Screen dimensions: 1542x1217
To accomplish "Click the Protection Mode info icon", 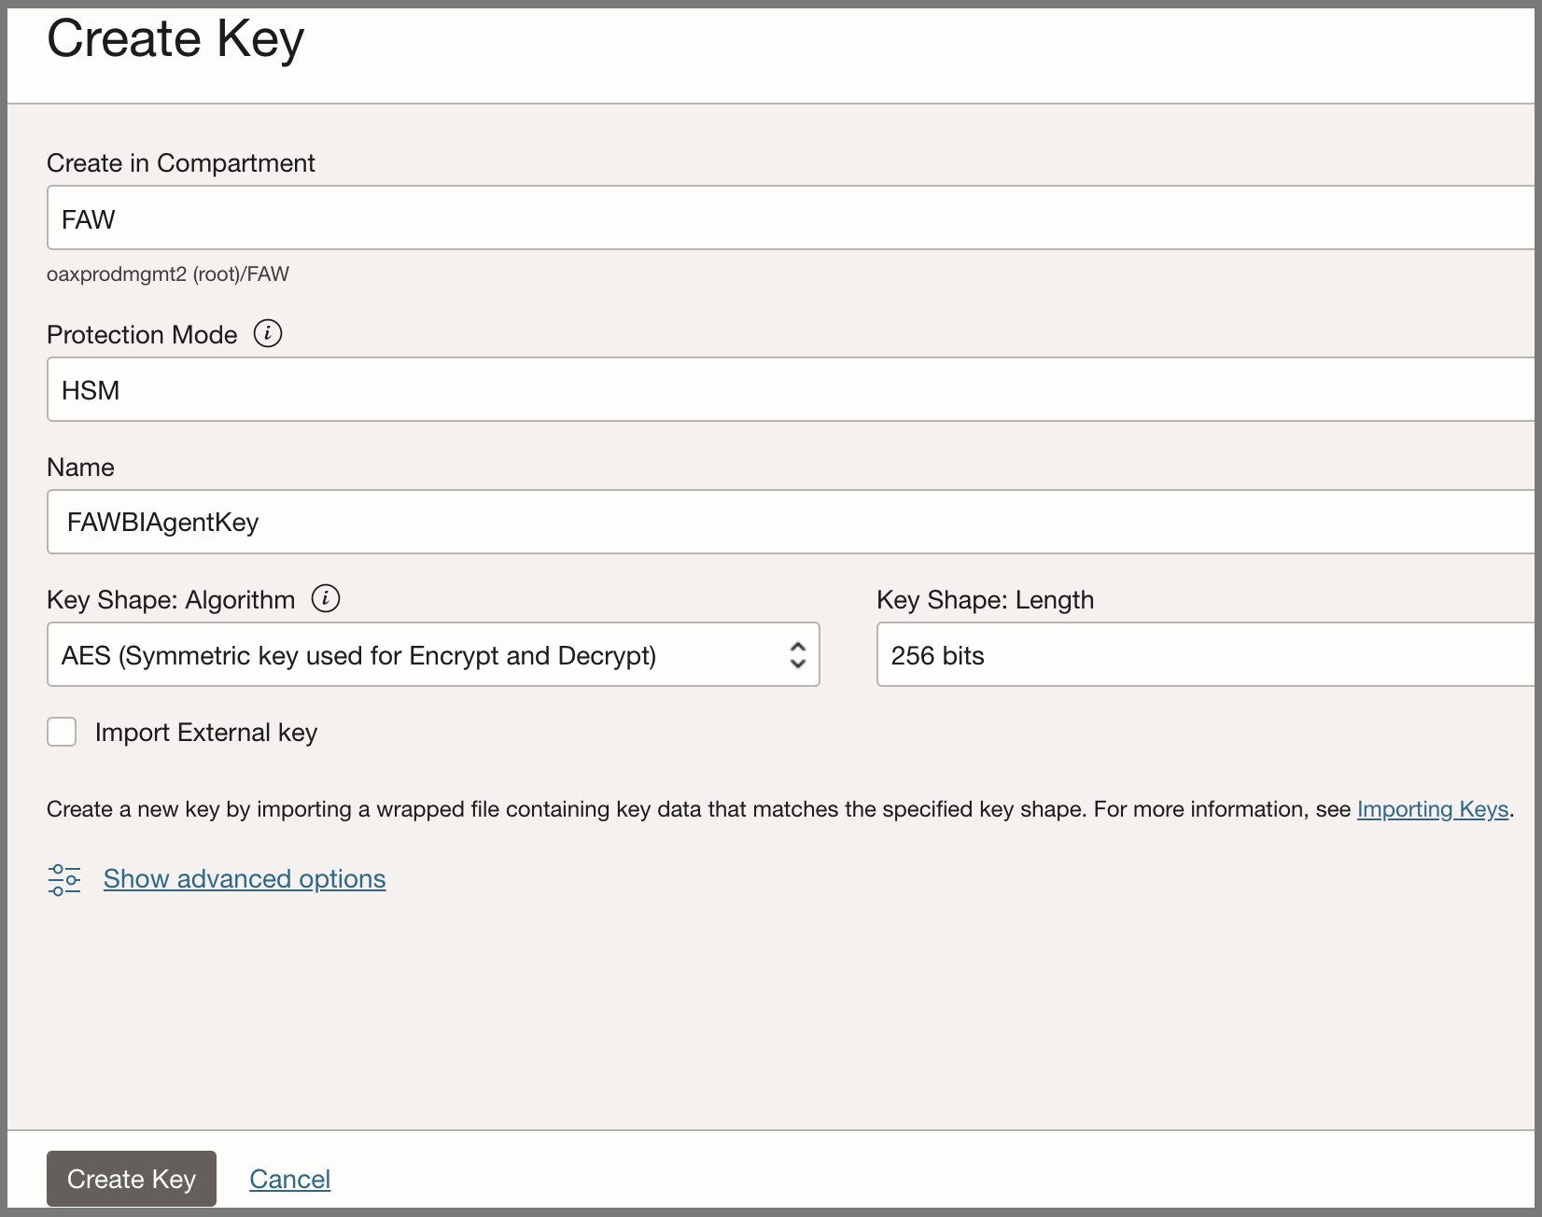I will point(268,333).
